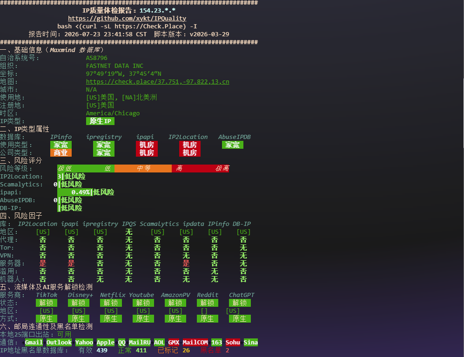The height and width of the screenshot is (357, 464).
Task: Click the Gmail mail connectivity badge
Action: [34, 343]
